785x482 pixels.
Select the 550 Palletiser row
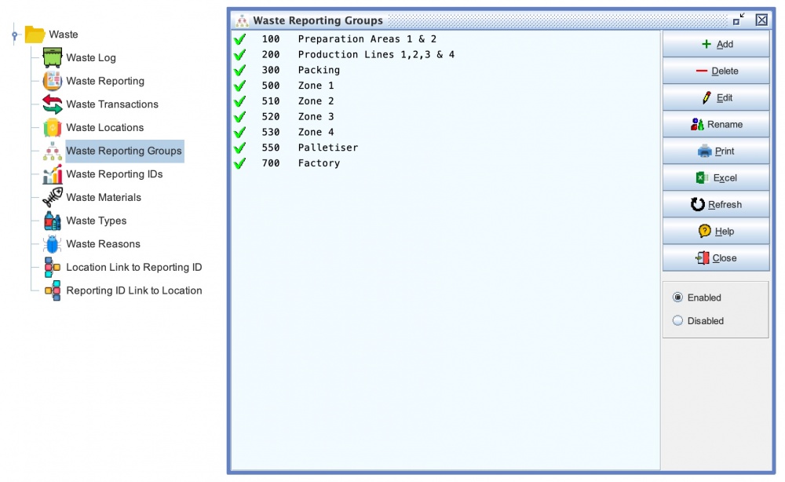[327, 148]
